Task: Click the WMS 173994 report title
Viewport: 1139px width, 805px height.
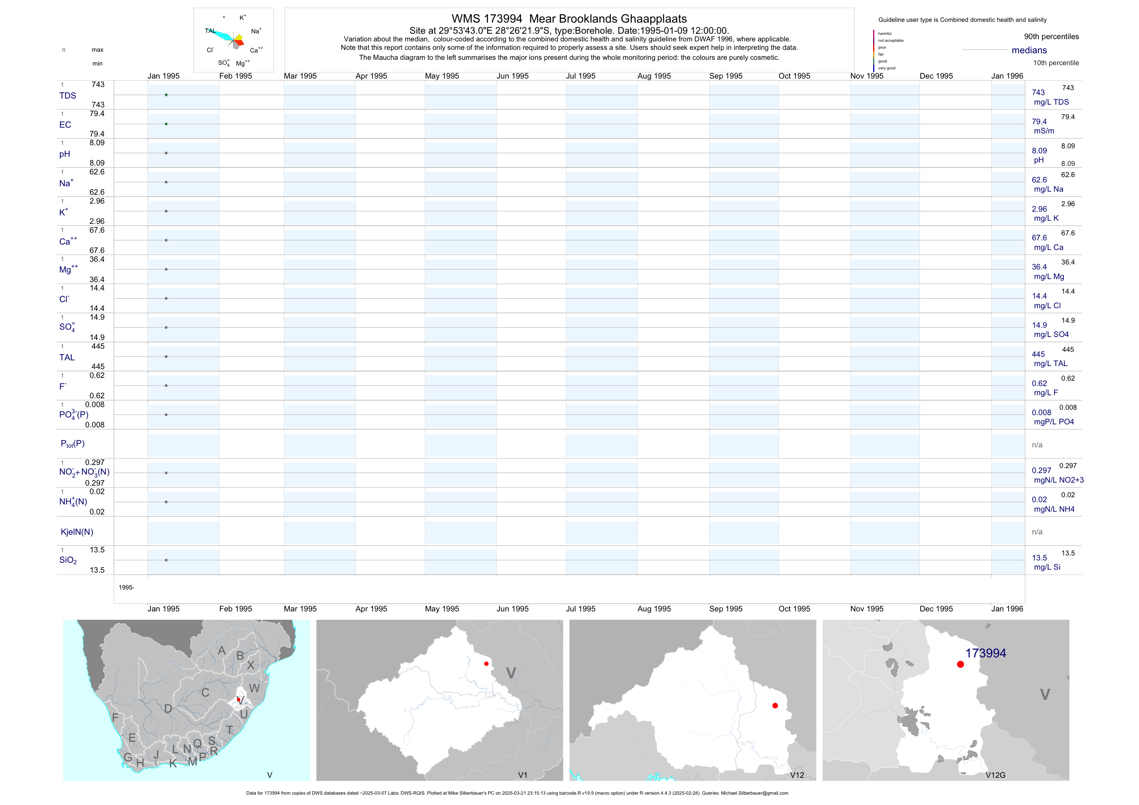Action: (569, 19)
